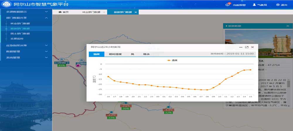Open 国土部门数据 in the sidebar
Screen dimensions: 293x131
pyautogui.click(x=20, y=33)
